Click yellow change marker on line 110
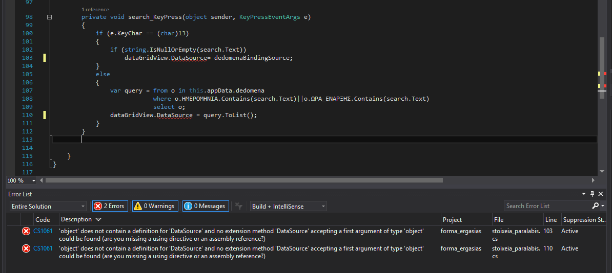 [x=45, y=115]
